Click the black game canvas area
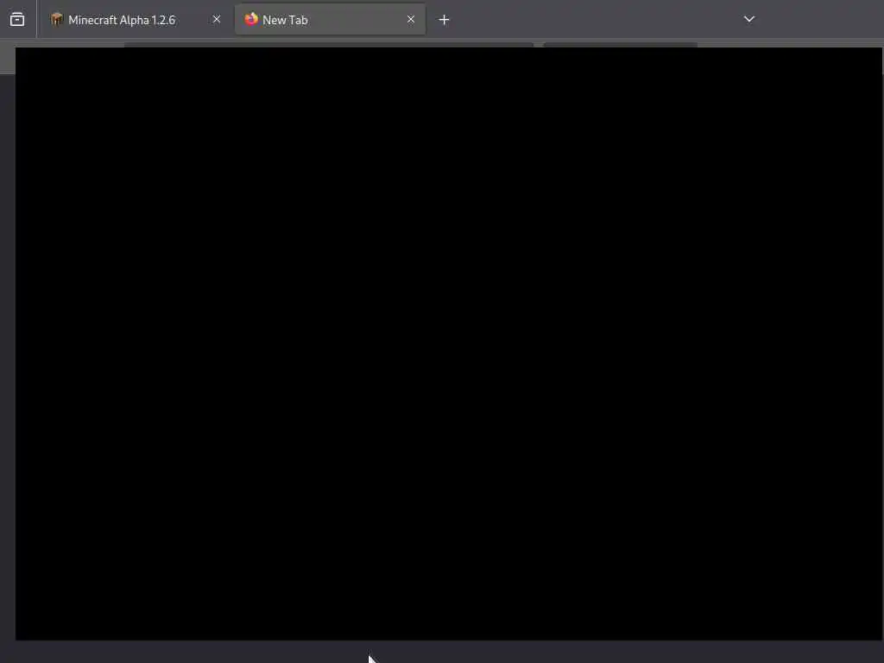884x663 pixels. click(x=449, y=344)
